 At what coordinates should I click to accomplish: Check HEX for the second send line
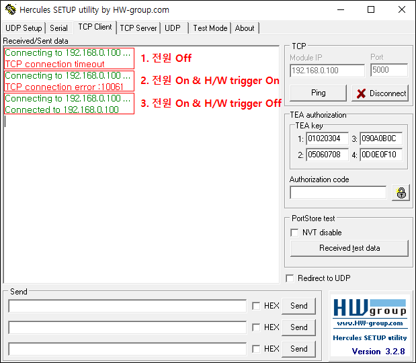[x=256, y=327]
